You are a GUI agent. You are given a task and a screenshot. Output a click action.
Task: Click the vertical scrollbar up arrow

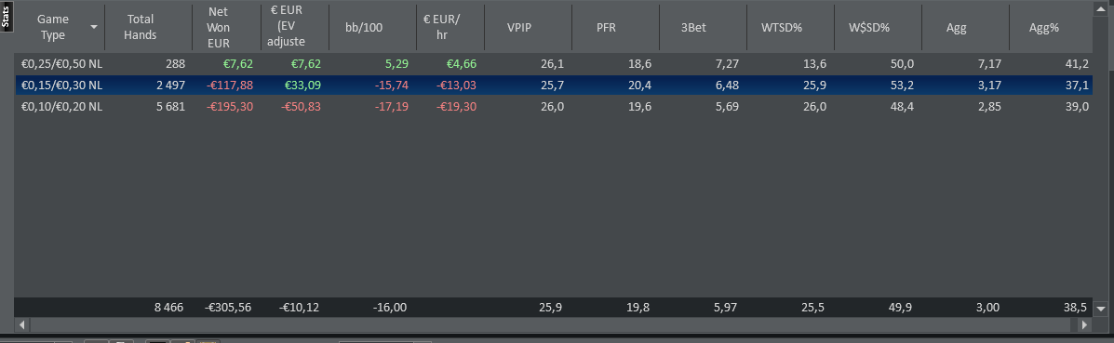point(1102,7)
